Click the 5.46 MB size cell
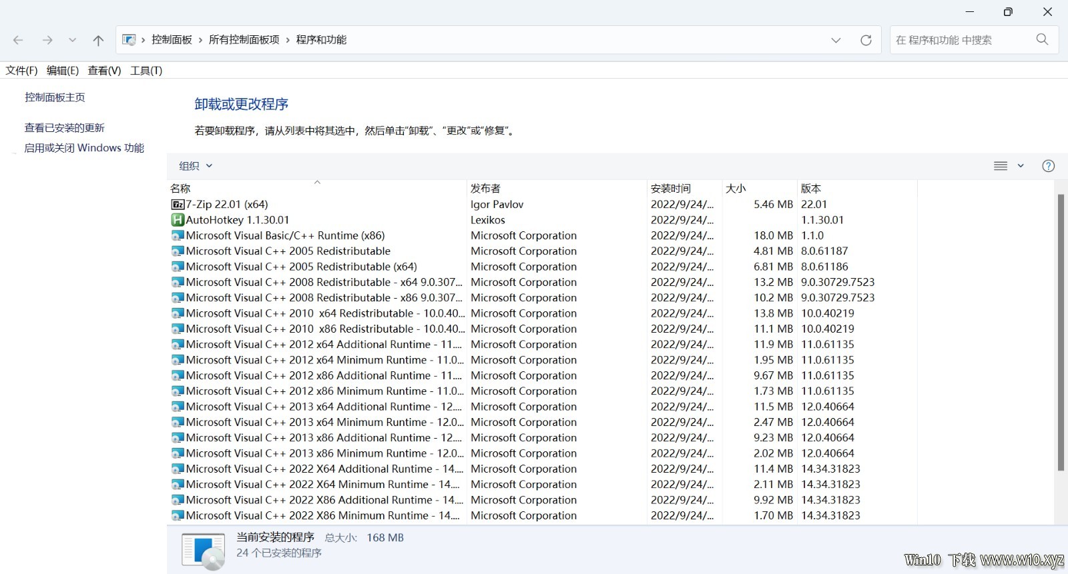The width and height of the screenshot is (1068, 574). click(773, 205)
